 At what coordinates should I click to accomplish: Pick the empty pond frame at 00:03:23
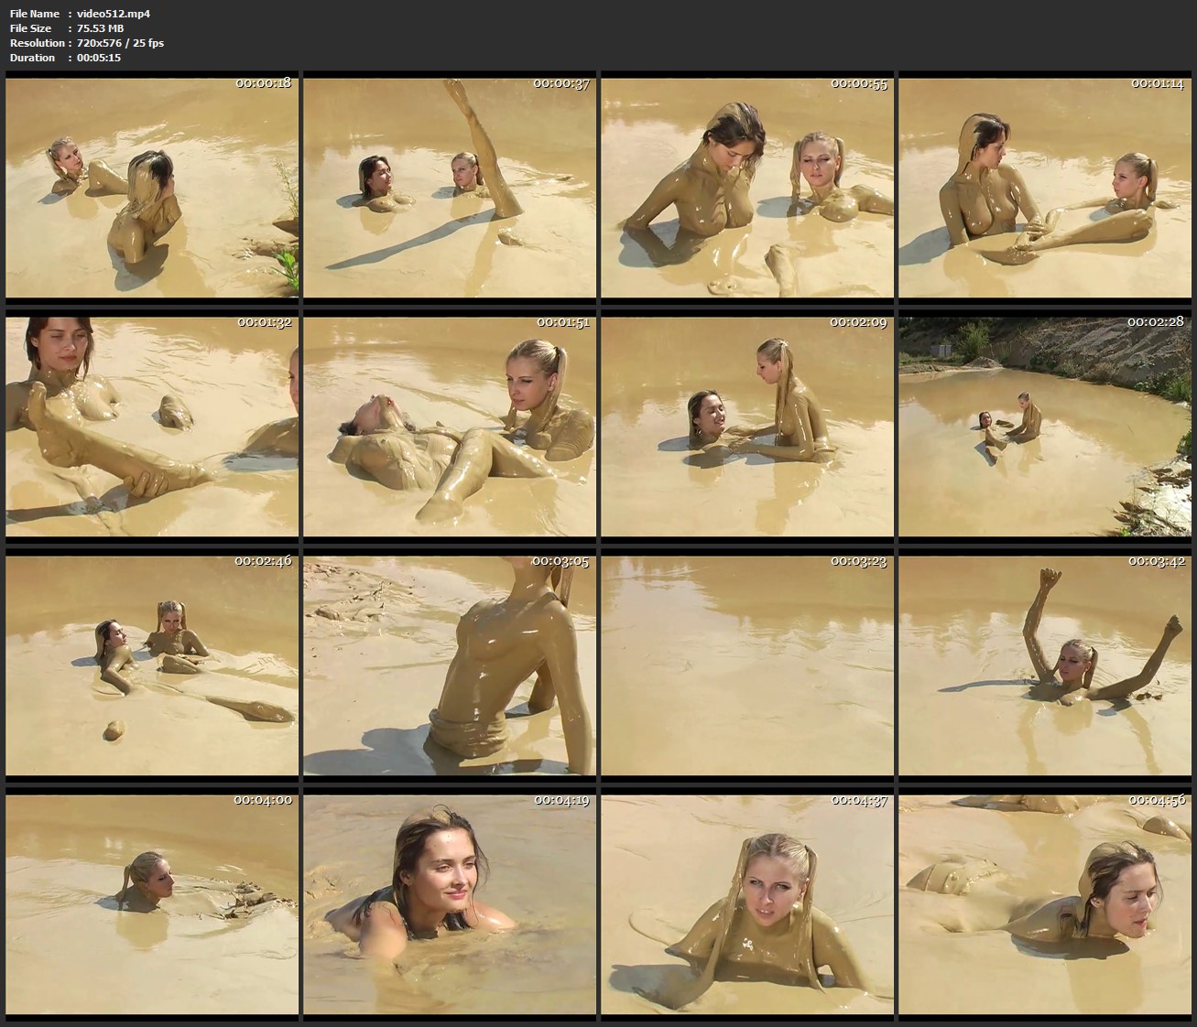(x=747, y=665)
